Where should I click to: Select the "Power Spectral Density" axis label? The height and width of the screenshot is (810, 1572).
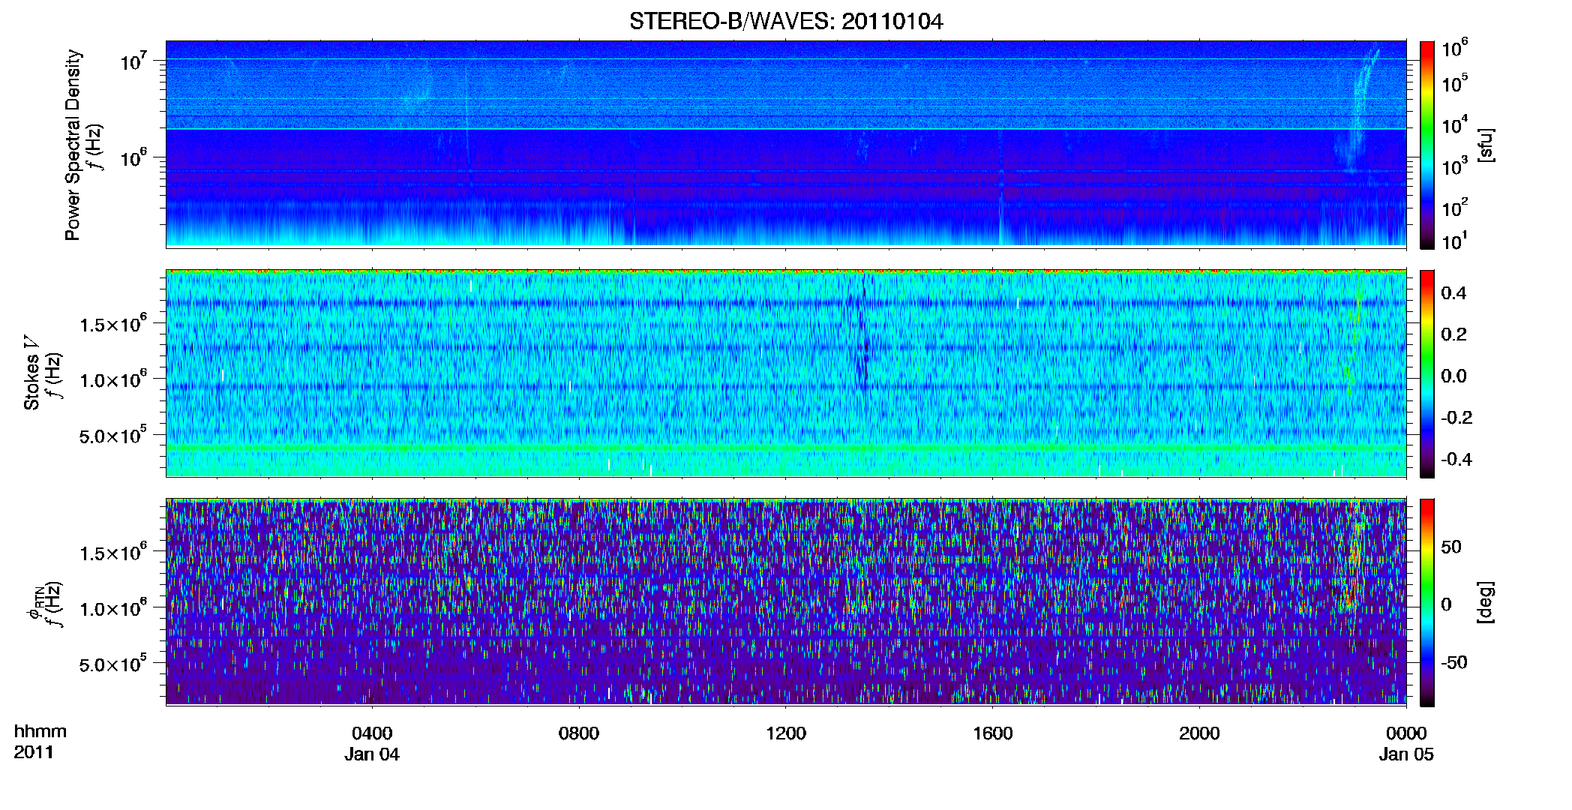click(73, 145)
